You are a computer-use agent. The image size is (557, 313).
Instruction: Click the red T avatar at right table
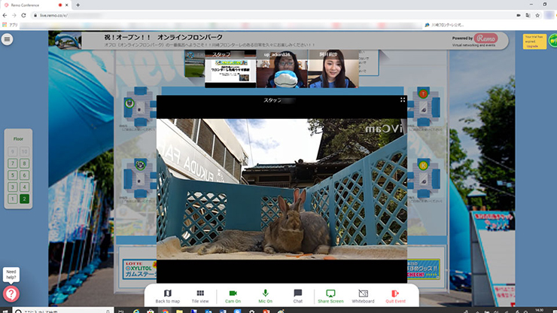tap(423, 94)
